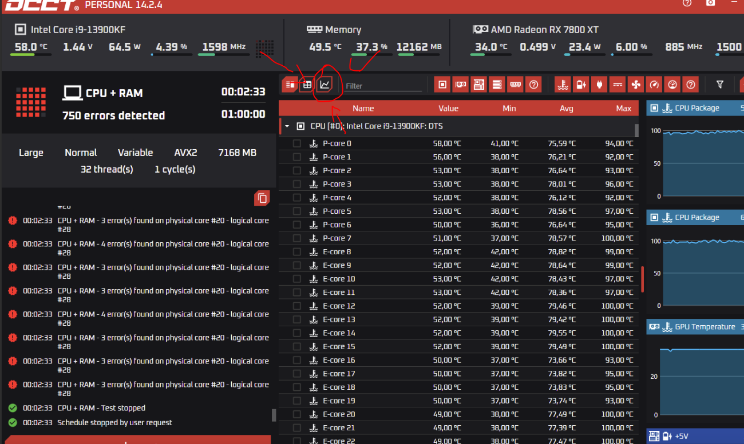The height and width of the screenshot is (444, 744).
Task: Select the E-core 19 row name
Action: coord(339,401)
